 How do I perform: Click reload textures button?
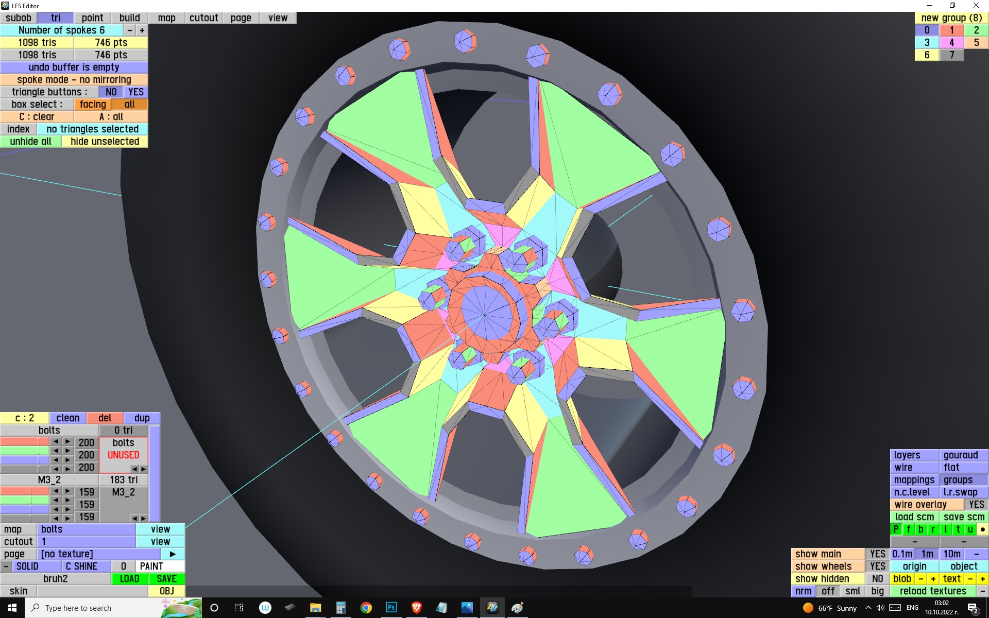click(933, 591)
